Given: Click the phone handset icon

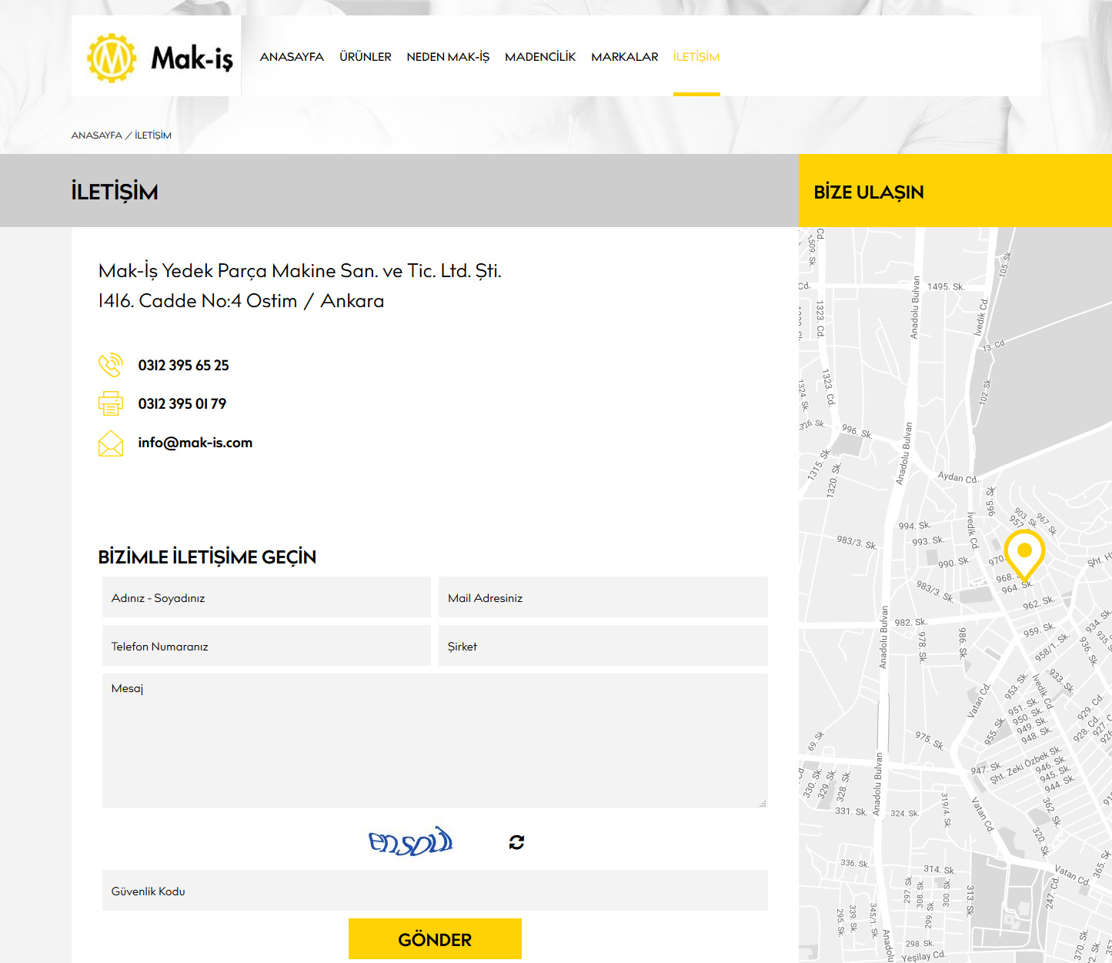Looking at the screenshot, I should [111, 365].
